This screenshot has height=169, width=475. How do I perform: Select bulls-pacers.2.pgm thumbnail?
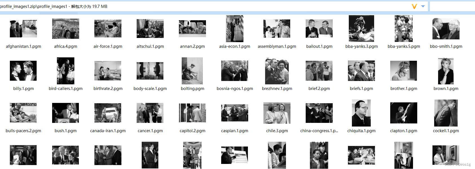23,113
